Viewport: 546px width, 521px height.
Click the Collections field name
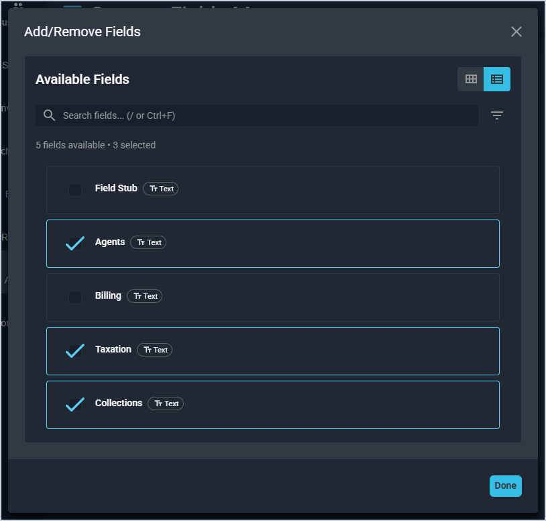(x=119, y=404)
